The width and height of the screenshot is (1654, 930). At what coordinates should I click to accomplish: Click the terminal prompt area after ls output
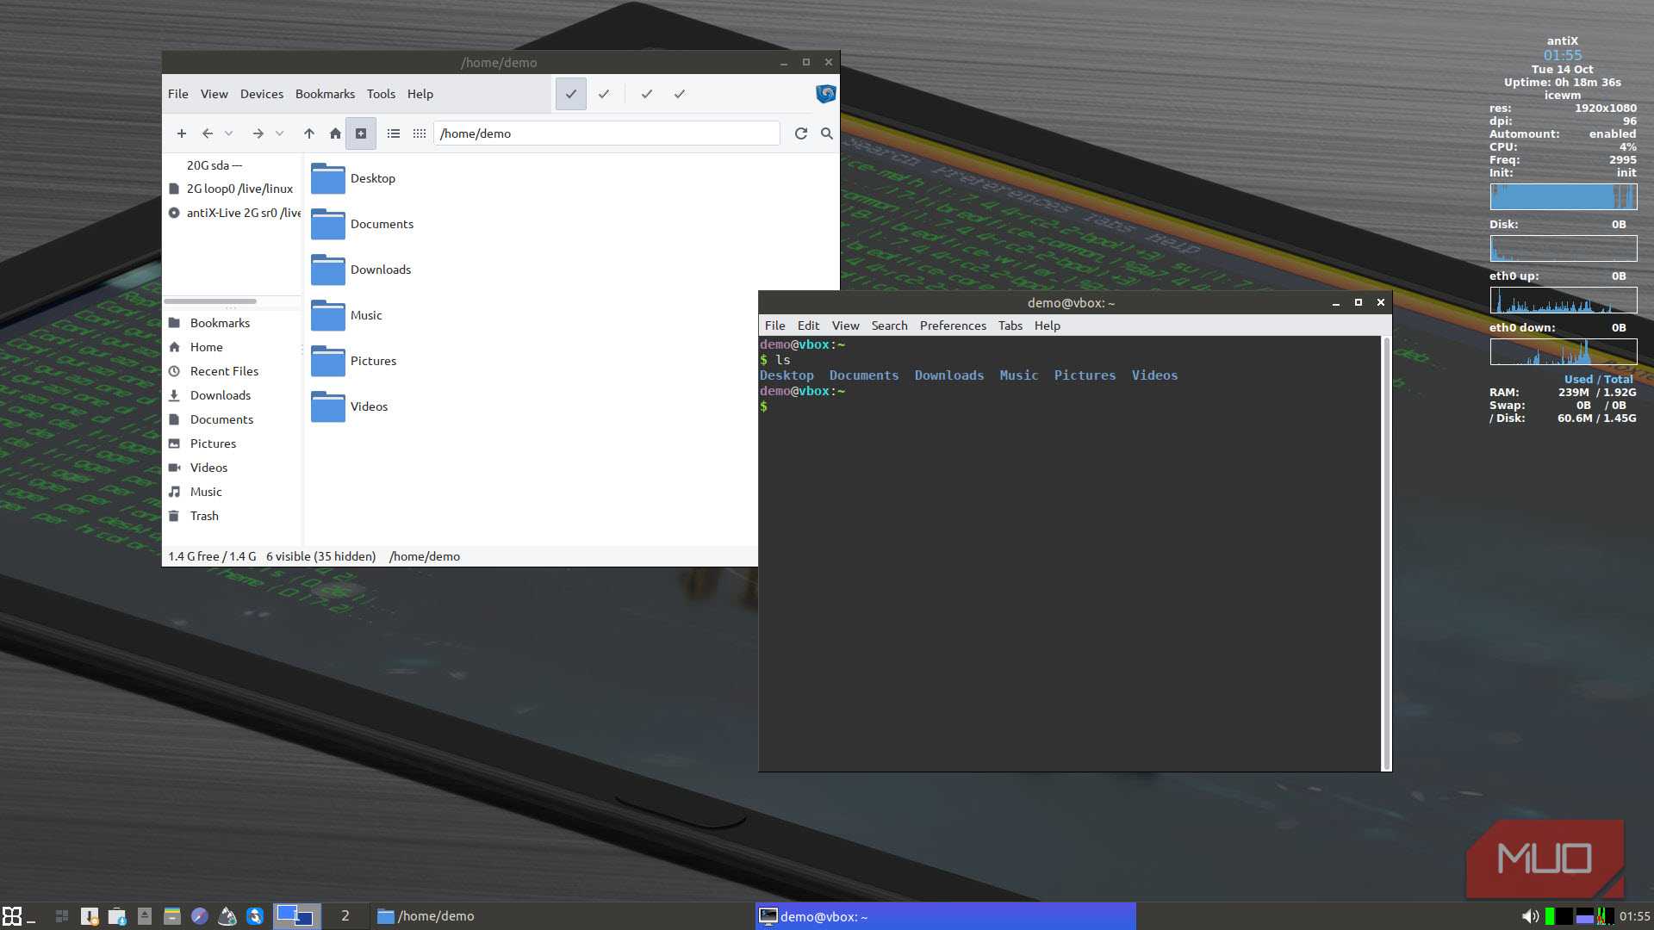click(x=763, y=406)
